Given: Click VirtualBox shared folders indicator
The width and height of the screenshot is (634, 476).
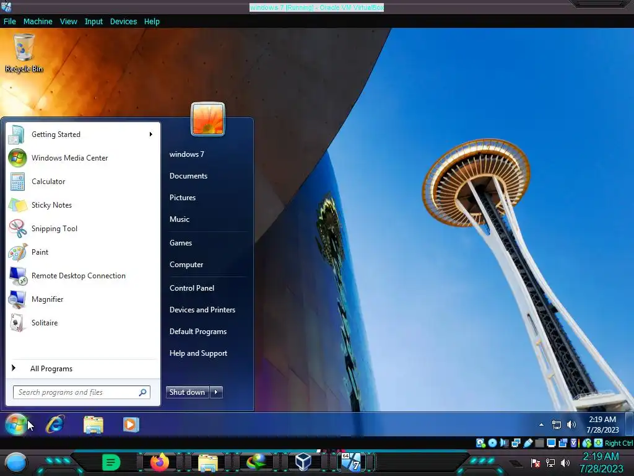Looking at the screenshot, I should pos(539,443).
